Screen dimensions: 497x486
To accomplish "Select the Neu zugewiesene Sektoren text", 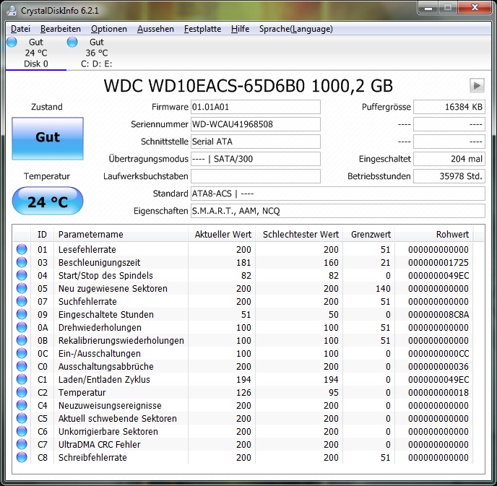I will pos(113,289).
